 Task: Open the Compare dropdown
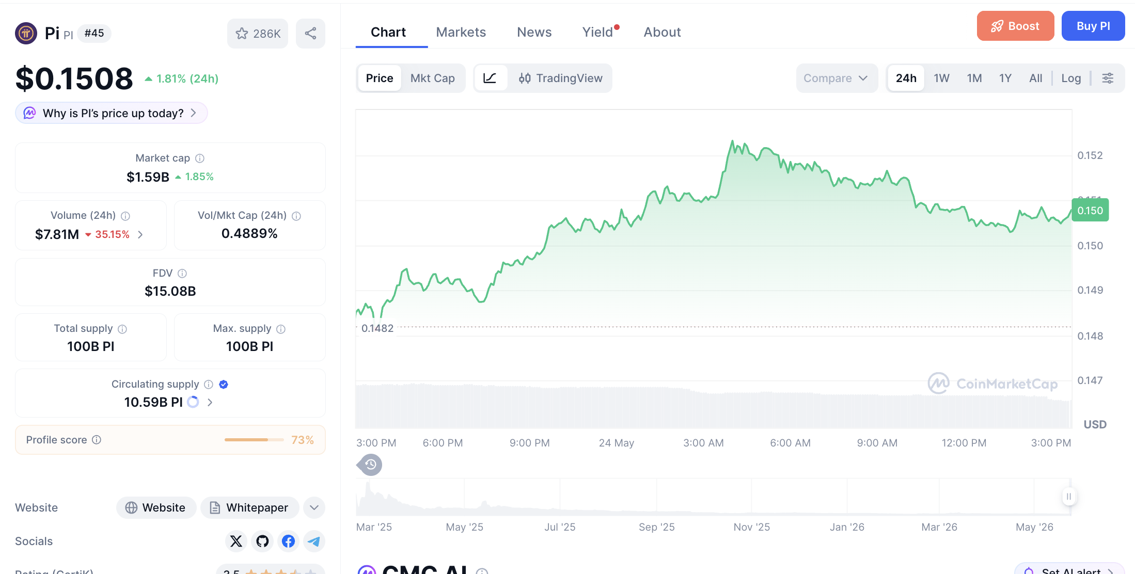[837, 78]
